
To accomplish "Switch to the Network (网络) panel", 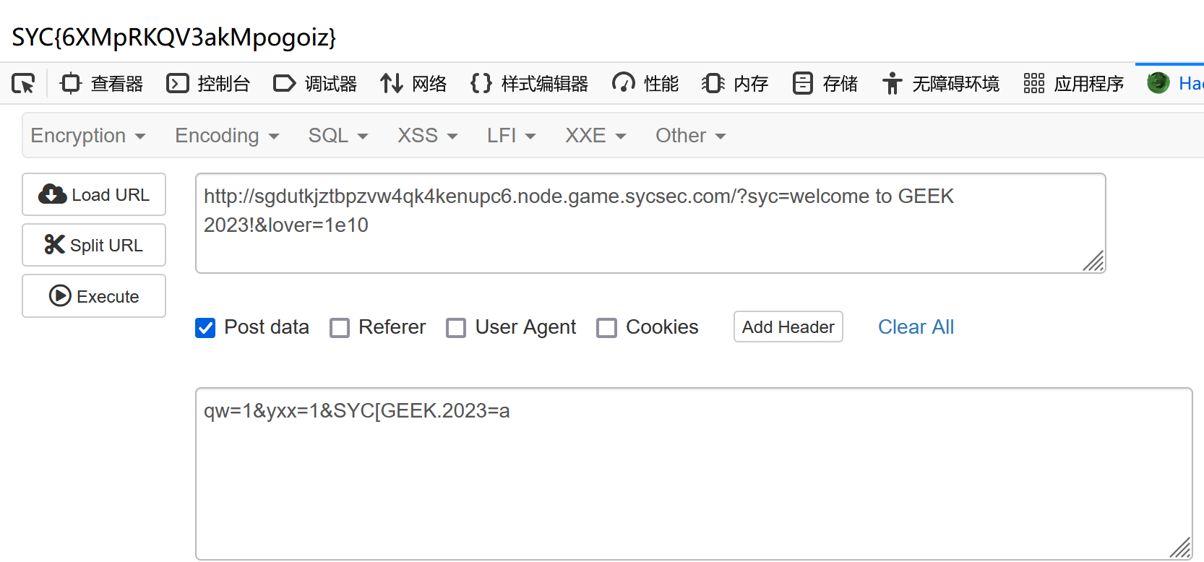I will click(x=414, y=84).
